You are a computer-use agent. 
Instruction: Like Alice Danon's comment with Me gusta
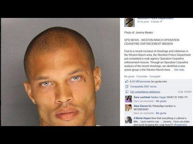(161, 113)
